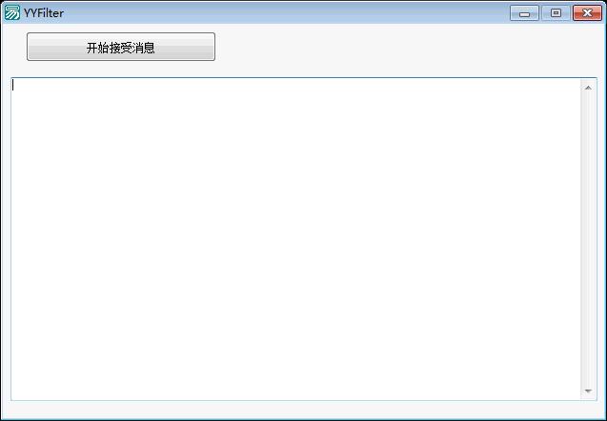Viewport: 607px width, 421px height.
Task: Close the YYFilter window
Action: pos(587,13)
